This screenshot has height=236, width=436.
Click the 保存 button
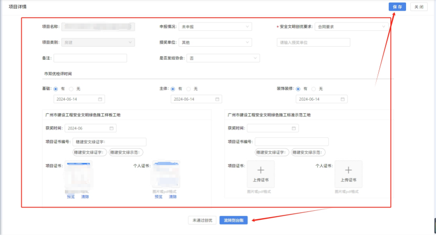[397, 7]
